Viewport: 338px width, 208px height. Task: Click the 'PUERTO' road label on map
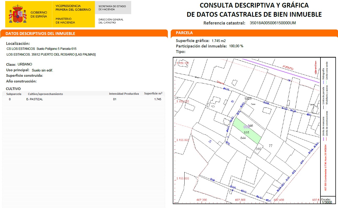(x=288, y=68)
